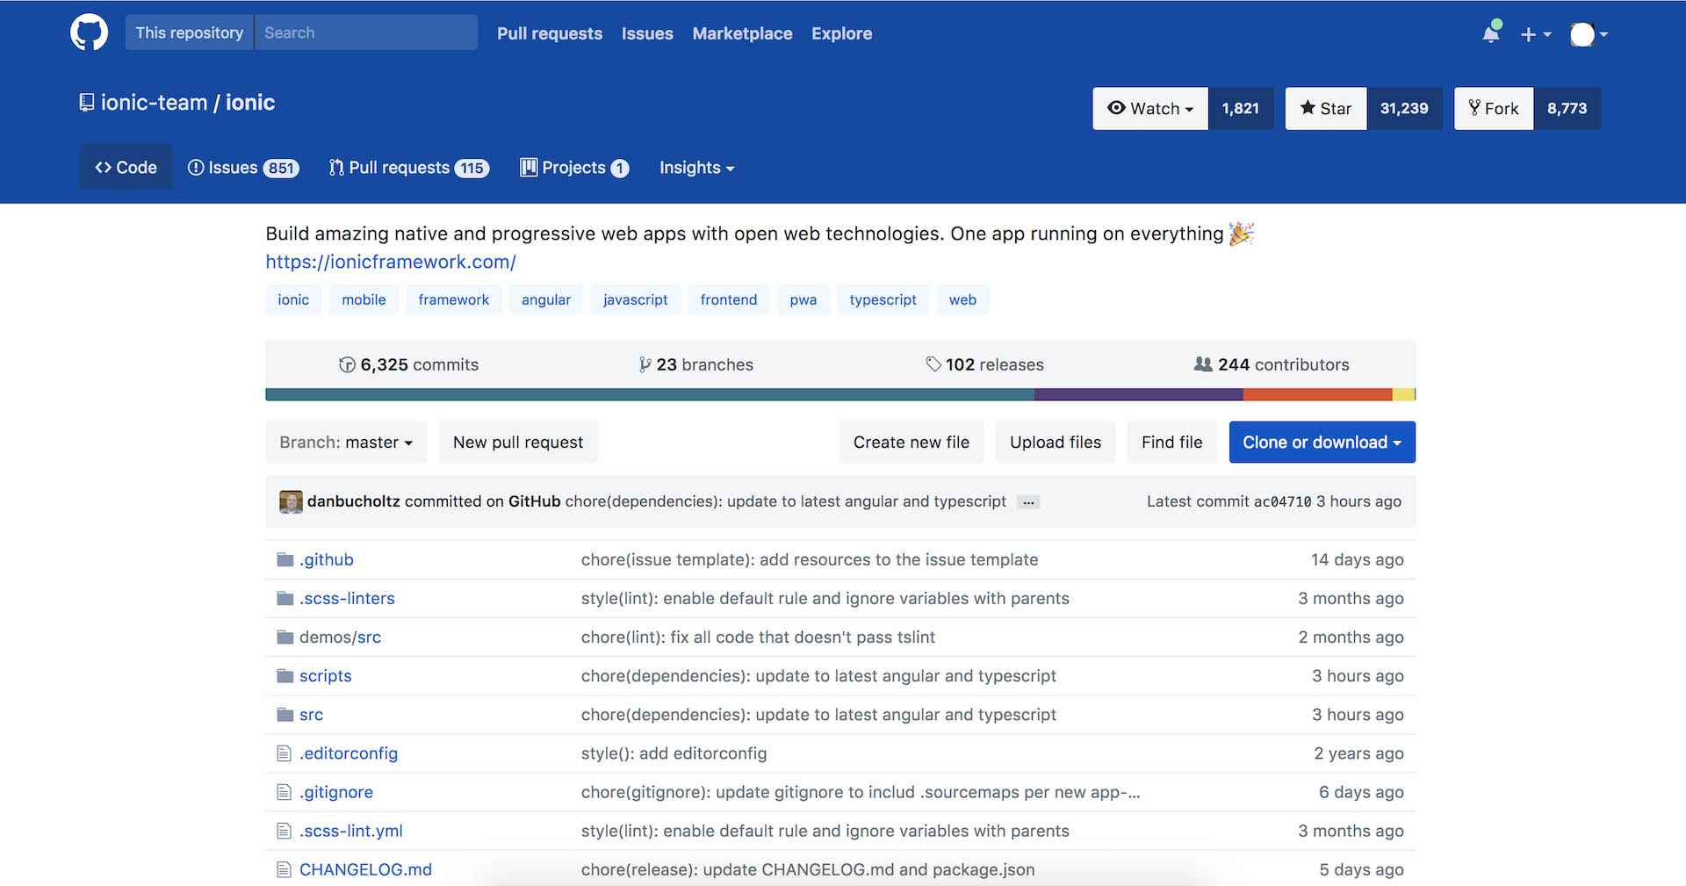
Task: View the 244 contributors
Action: coord(1272,364)
